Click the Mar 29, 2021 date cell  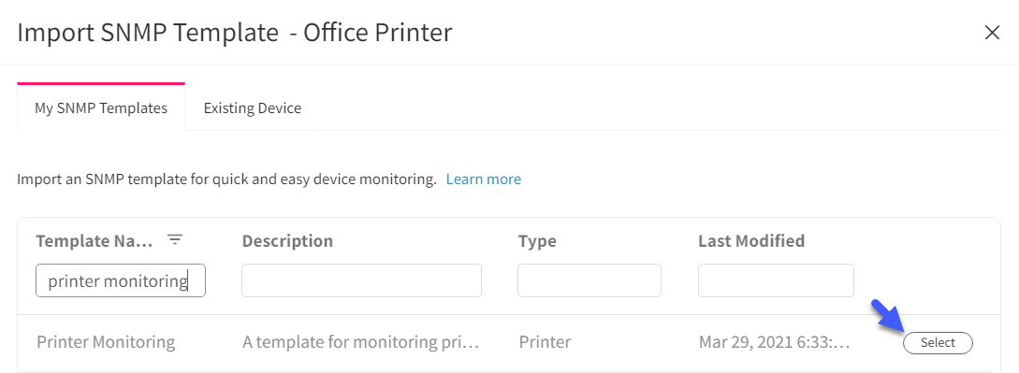click(774, 342)
